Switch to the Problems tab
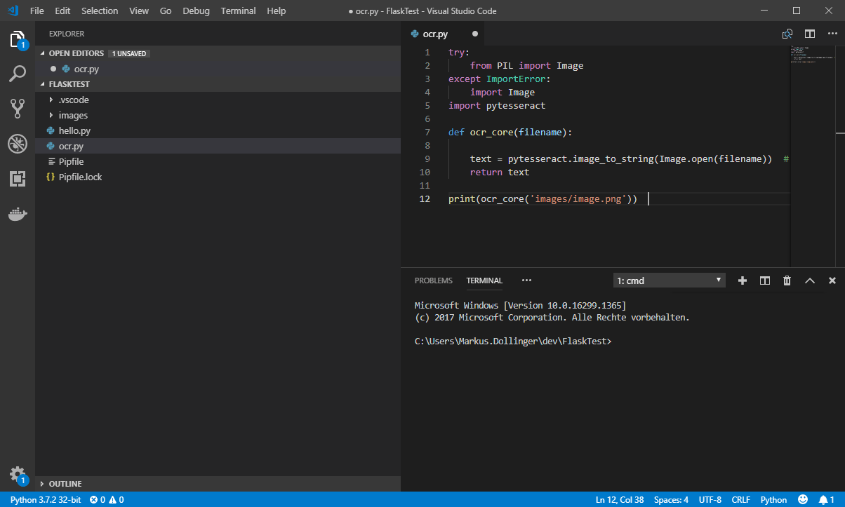This screenshot has height=507, width=845. click(x=433, y=280)
